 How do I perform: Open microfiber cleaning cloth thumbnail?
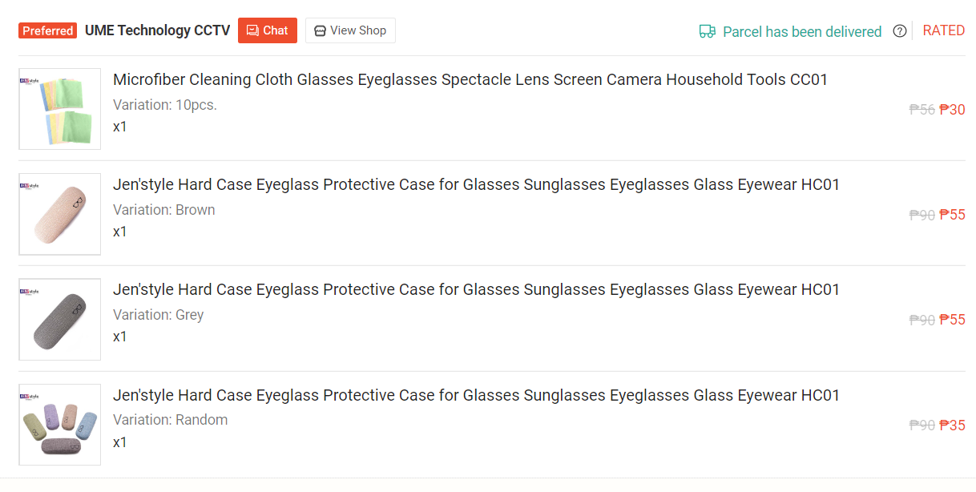pos(60,109)
